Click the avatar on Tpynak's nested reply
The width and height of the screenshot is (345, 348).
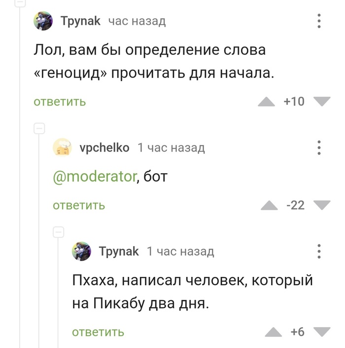81,251
